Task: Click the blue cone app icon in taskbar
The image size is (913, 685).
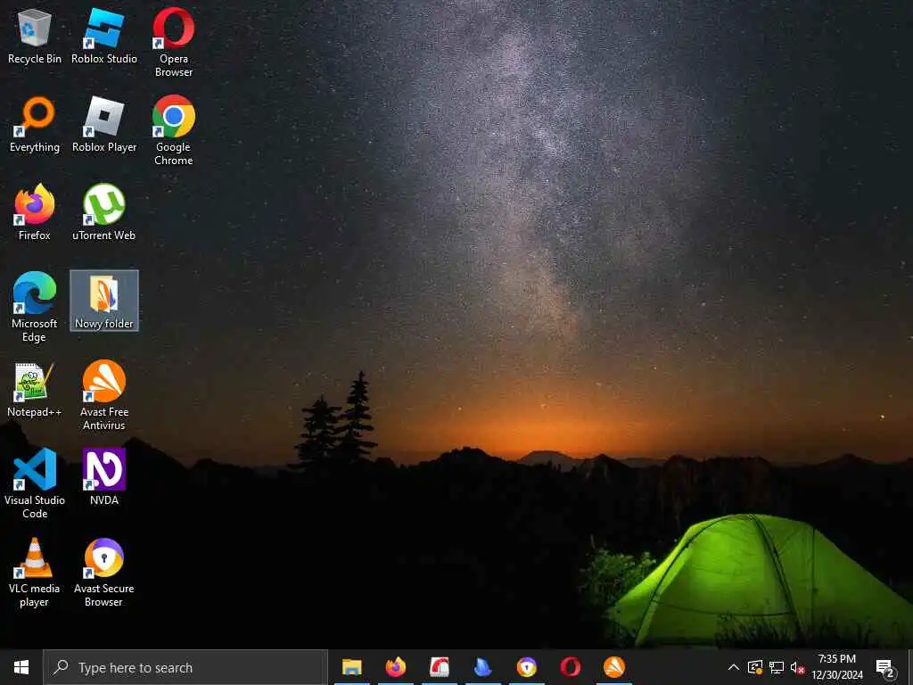Action: pos(482,667)
